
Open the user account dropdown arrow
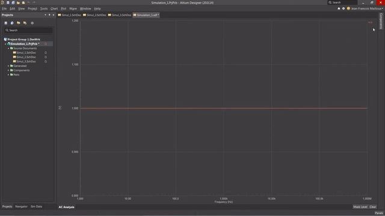(x=383, y=8)
